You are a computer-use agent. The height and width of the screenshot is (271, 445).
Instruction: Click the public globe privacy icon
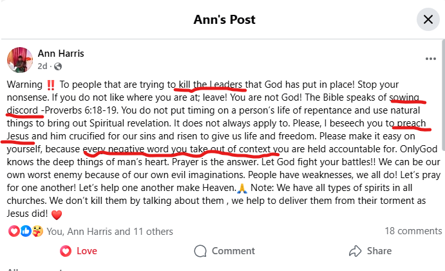pos(57,66)
